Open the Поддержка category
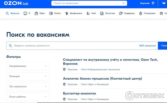 tap(127, 13)
